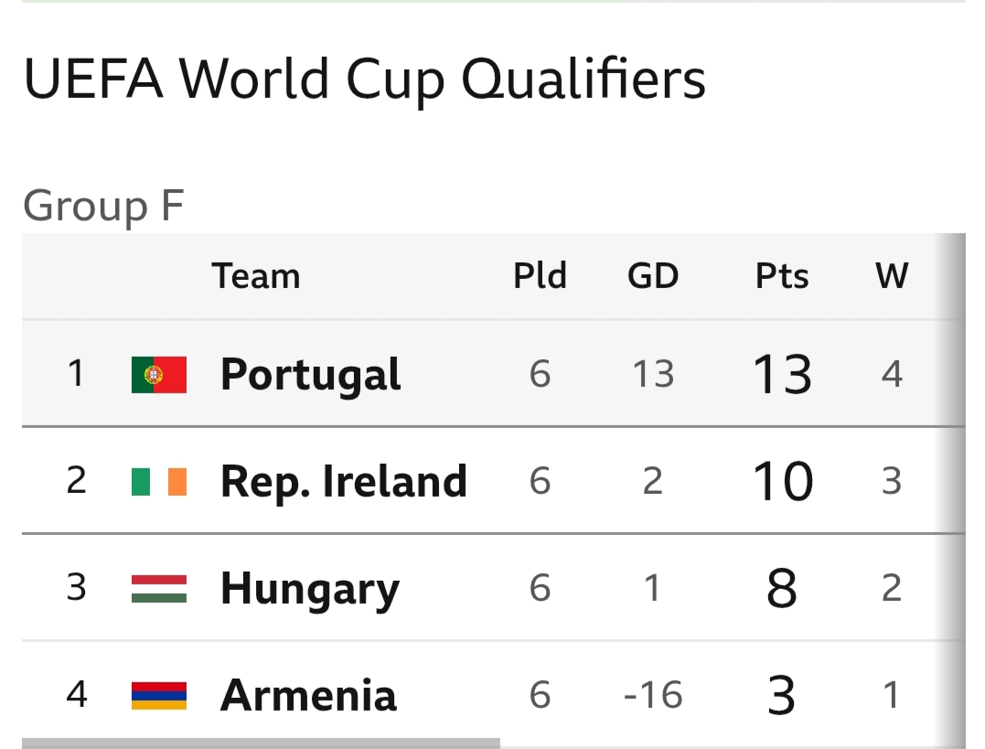
Task: Open the Rep. Ireland team link
Action: click(343, 481)
